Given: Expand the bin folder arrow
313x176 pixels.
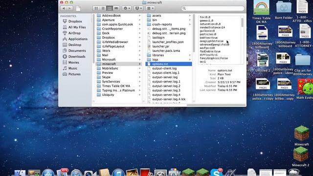Looking at the screenshot, I should coord(190,20).
